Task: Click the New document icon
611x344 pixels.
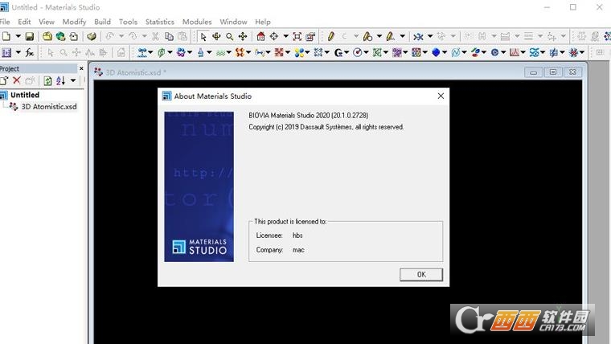Action: click(6, 36)
